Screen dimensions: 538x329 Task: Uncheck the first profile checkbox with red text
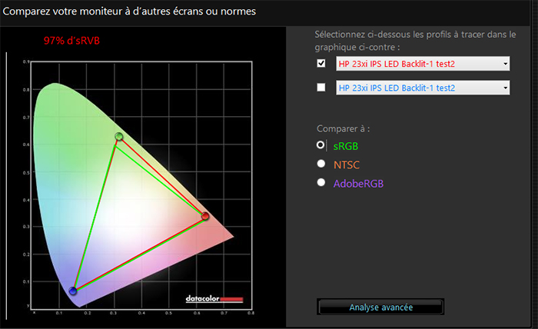coord(321,64)
